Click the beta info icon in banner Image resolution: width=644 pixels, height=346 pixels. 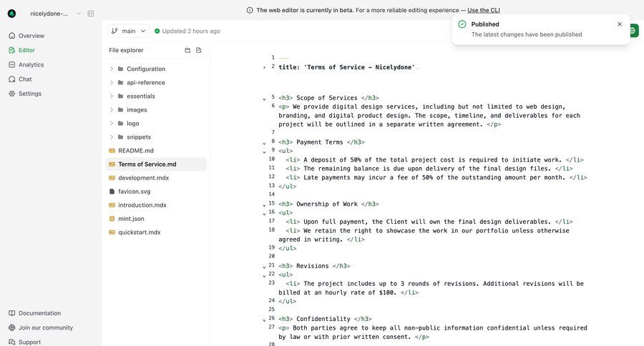click(x=250, y=10)
